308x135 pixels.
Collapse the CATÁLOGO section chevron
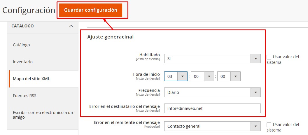[x=71, y=26]
